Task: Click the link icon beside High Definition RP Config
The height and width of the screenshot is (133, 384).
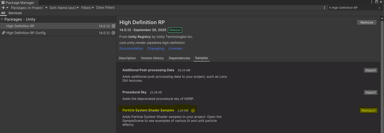Action: (3, 33)
